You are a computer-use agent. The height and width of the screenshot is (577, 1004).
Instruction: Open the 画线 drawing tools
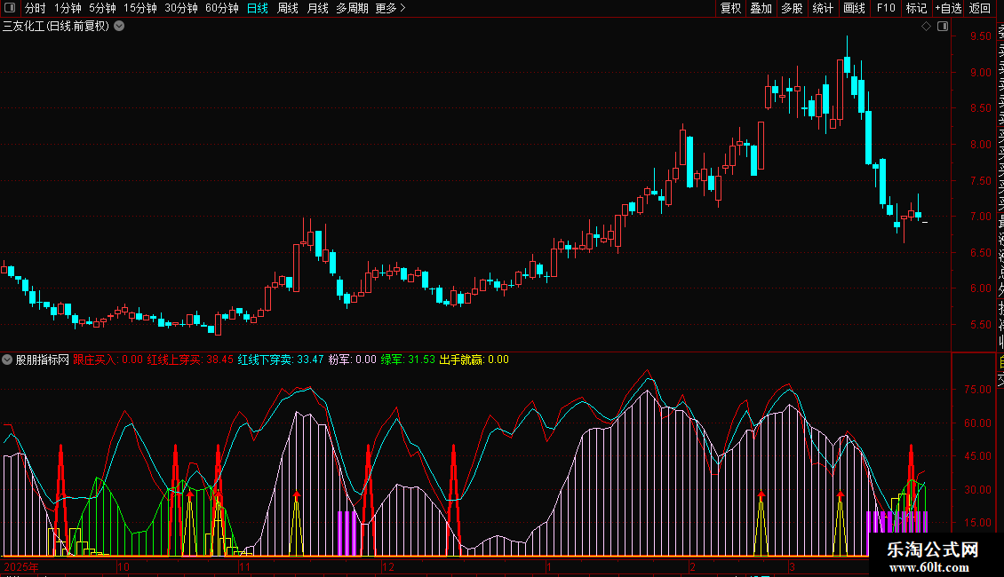pyautogui.click(x=854, y=8)
